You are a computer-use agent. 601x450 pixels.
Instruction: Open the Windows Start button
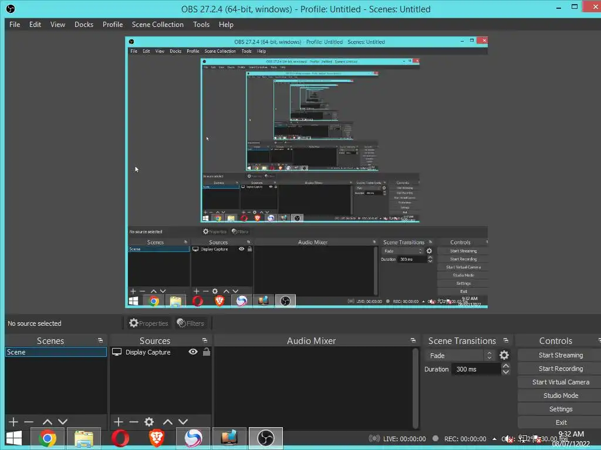click(14, 438)
